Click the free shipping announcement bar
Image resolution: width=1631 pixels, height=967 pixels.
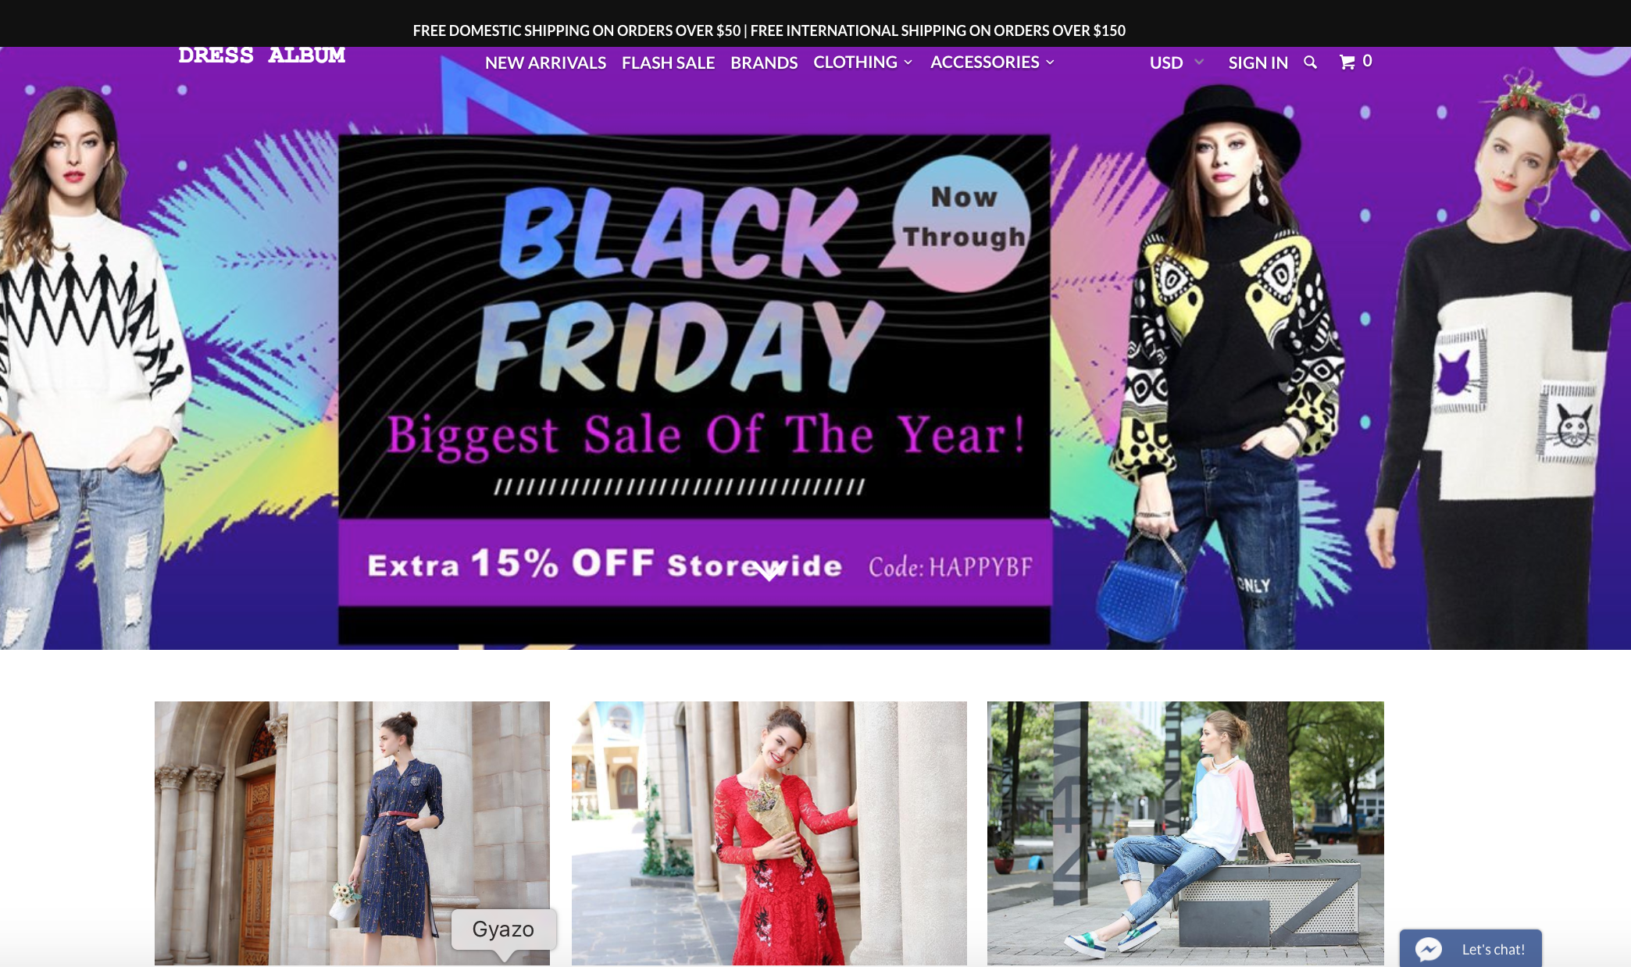769,30
